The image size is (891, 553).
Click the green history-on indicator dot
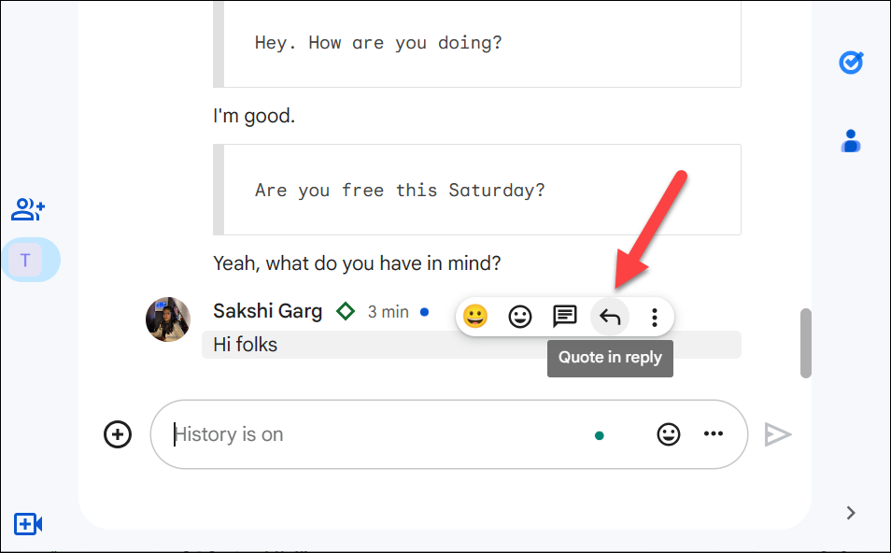click(600, 435)
